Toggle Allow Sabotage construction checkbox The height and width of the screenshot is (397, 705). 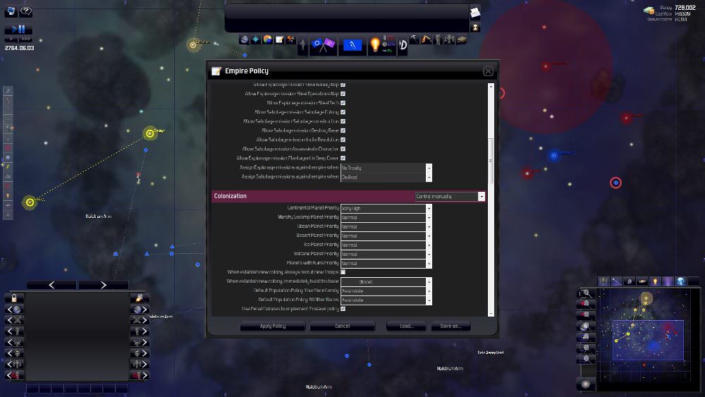pos(343,121)
